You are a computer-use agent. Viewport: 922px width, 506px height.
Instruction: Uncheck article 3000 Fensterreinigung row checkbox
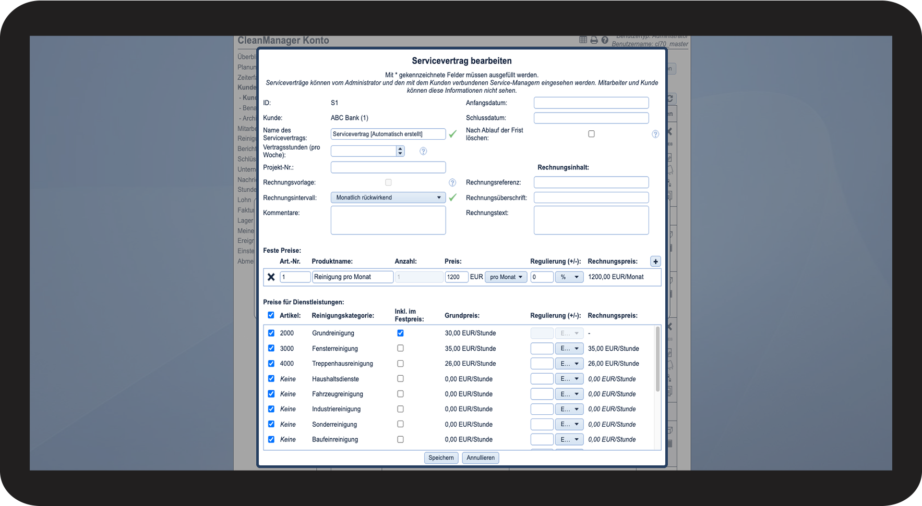(271, 348)
